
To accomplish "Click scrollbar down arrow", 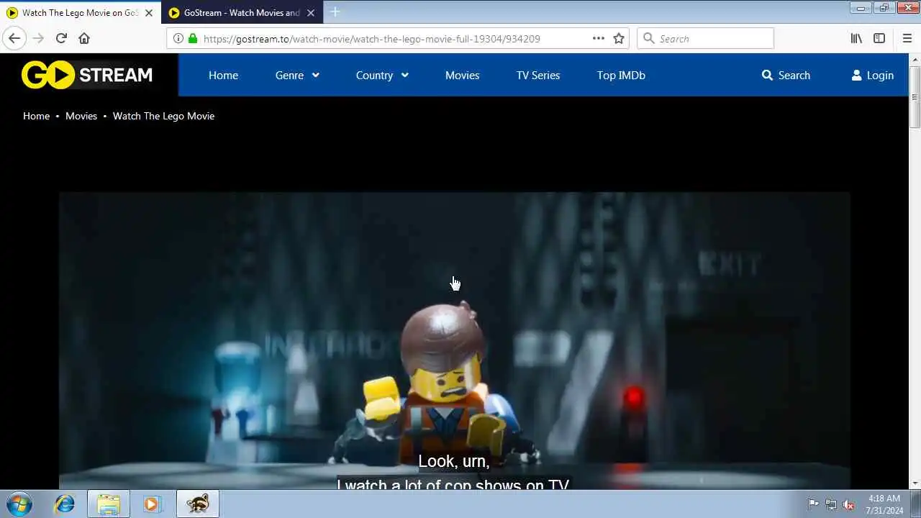I will [915, 483].
